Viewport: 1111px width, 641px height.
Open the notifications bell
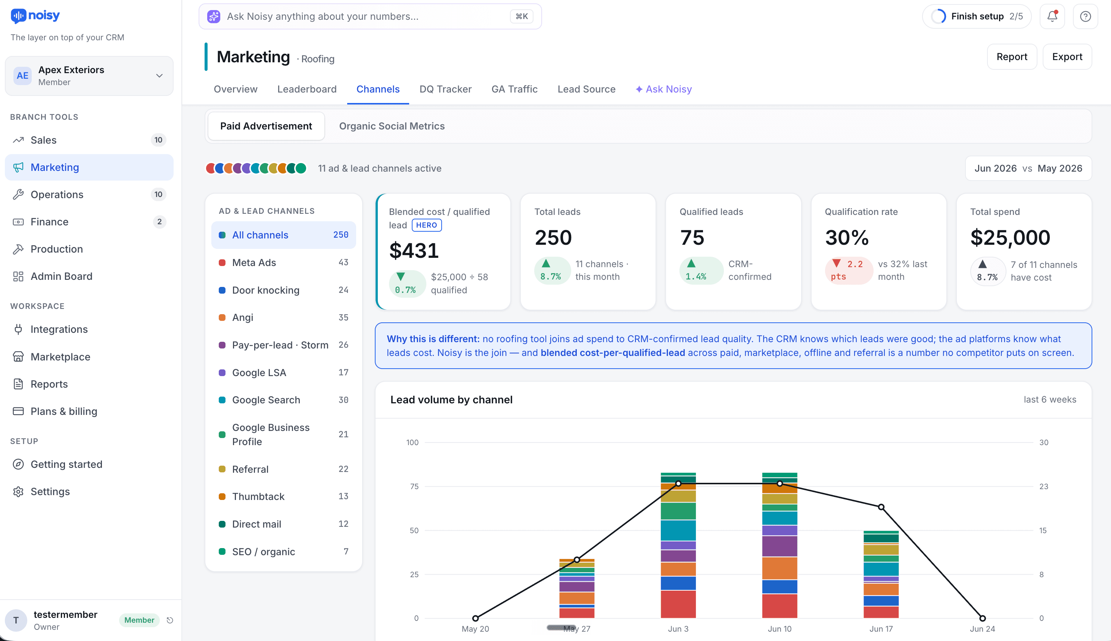tap(1052, 16)
